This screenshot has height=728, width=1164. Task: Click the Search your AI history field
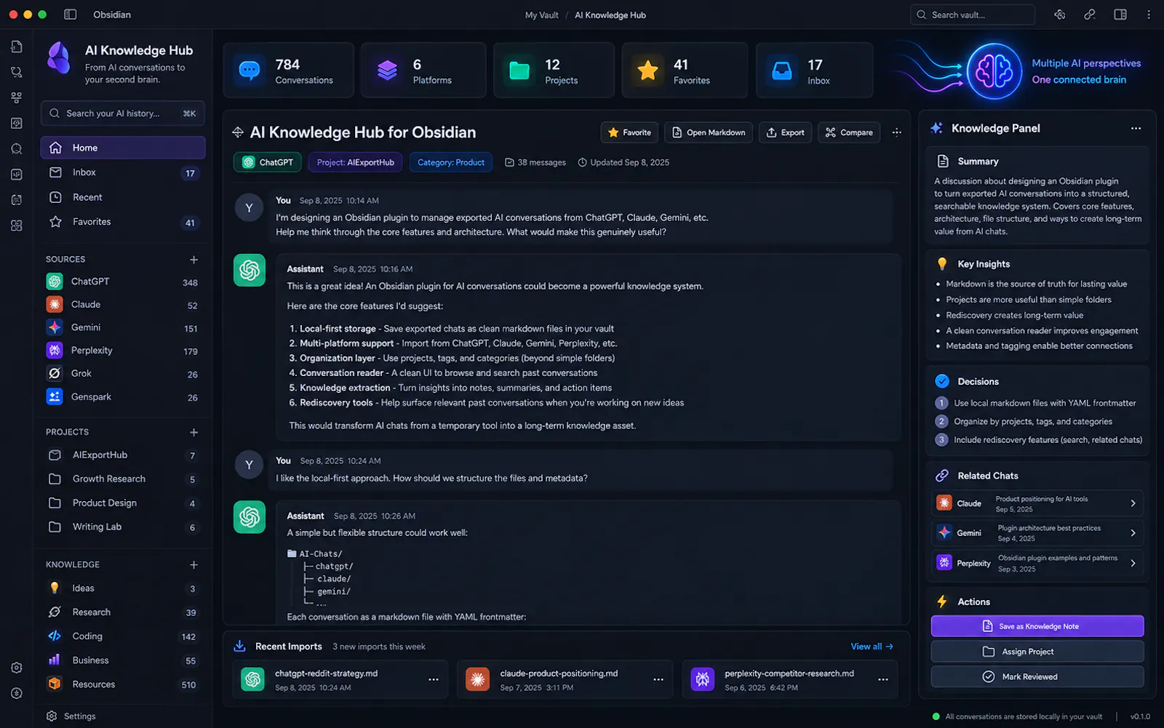(x=123, y=113)
